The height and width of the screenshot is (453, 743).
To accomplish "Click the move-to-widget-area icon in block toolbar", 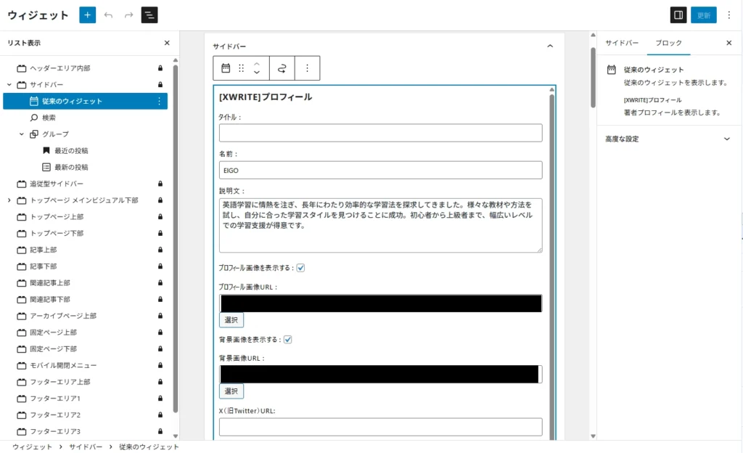I will pos(282,68).
